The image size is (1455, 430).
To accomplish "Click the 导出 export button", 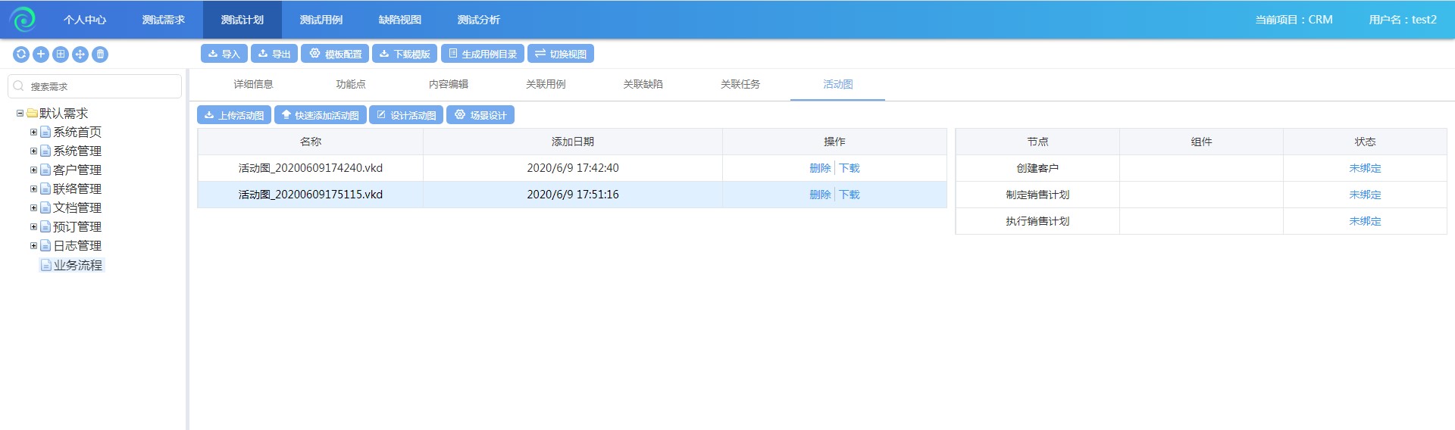I will (x=274, y=54).
